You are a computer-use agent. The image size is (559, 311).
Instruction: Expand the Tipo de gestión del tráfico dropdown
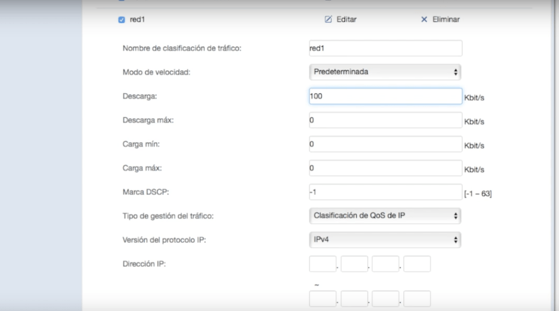(385, 216)
